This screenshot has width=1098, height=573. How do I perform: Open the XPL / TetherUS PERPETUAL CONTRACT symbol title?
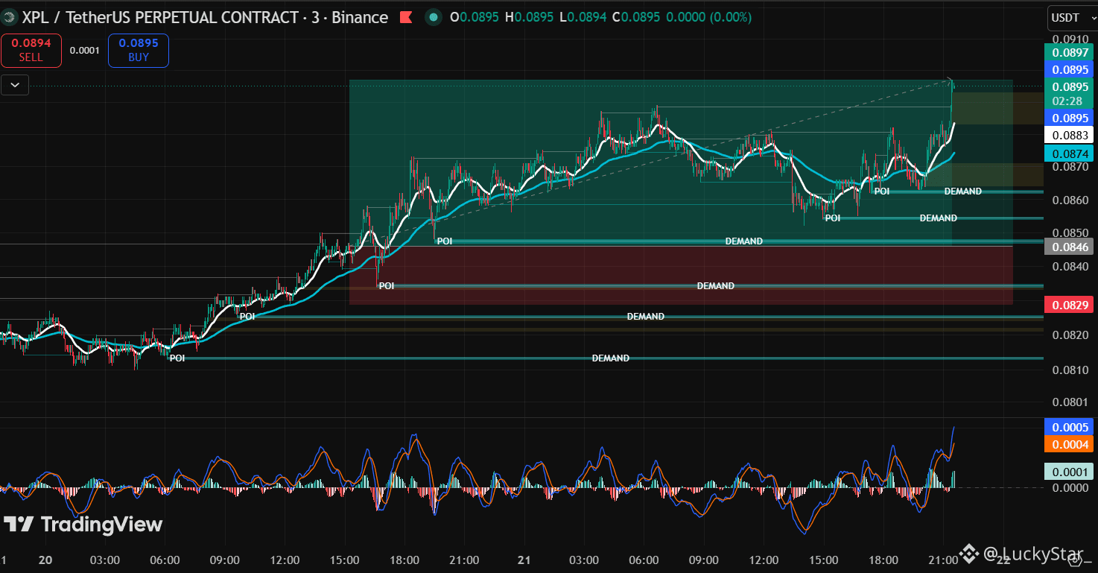click(205, 17)
